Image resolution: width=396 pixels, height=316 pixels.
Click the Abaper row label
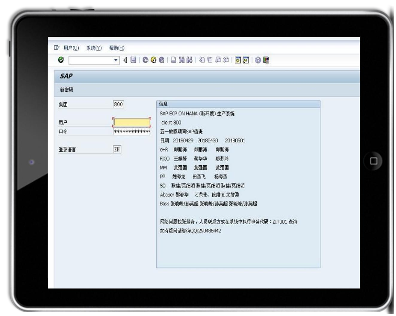(167, 195)
